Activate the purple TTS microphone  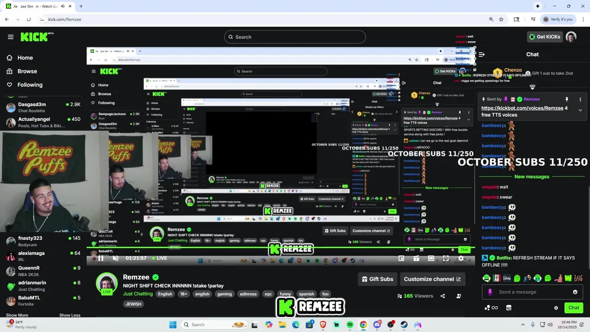pos(490,292)
